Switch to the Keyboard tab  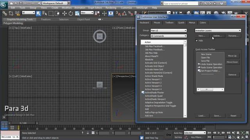coord(144,23)
